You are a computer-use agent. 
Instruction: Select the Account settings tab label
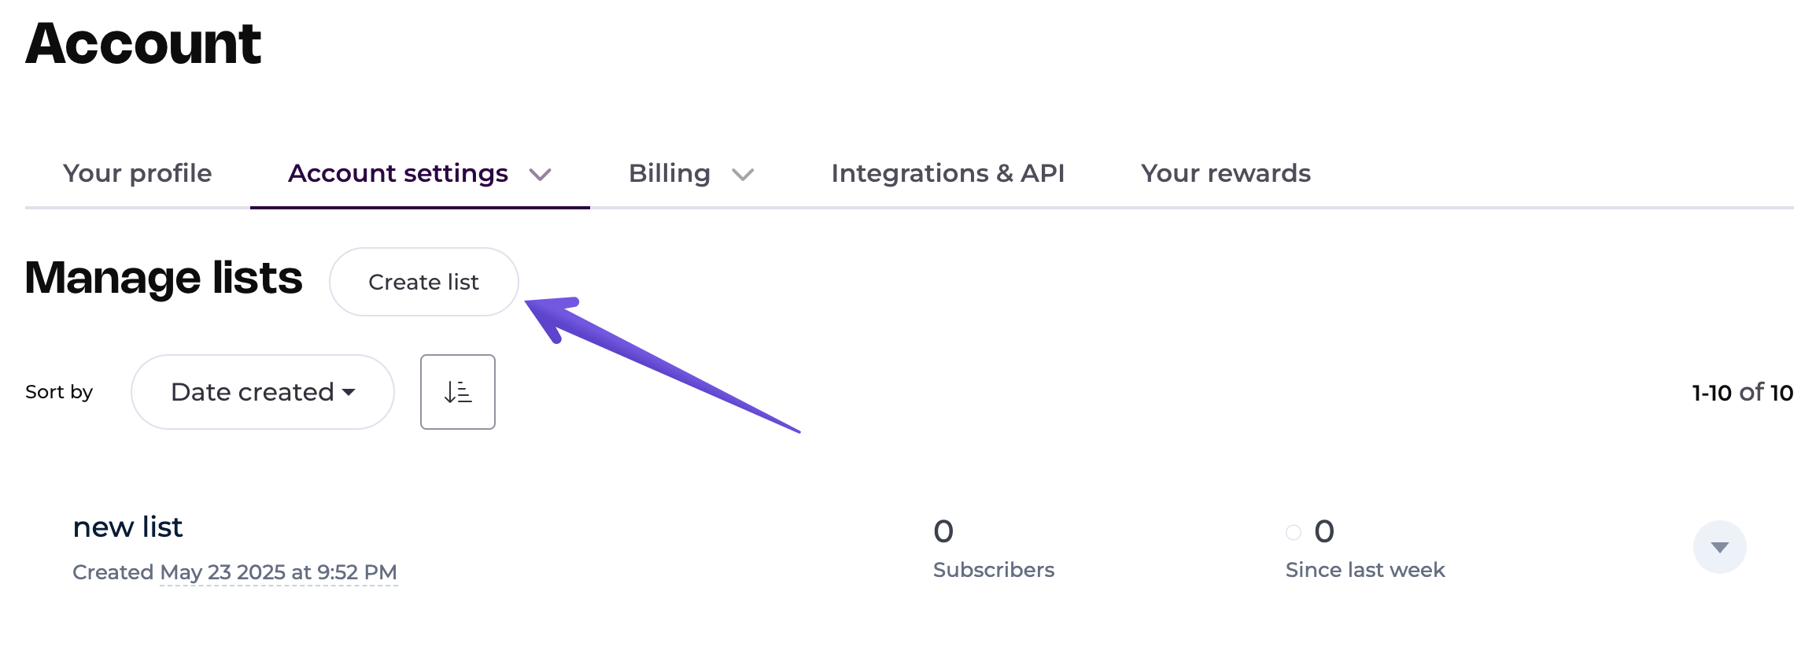[x=398, y=173]
